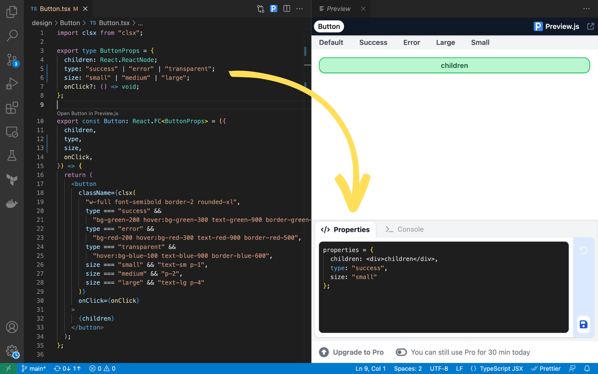Switch to the Console tab
Viewport: 598px width, 374px height.
[x=410, y=229]
